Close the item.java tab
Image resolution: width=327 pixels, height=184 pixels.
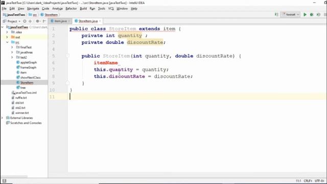click(69, 21)
